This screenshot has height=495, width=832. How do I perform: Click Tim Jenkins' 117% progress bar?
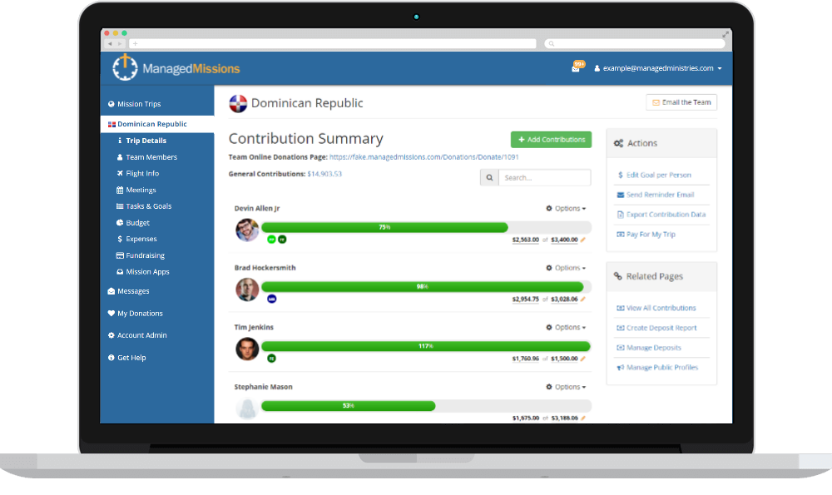(426, 346)
